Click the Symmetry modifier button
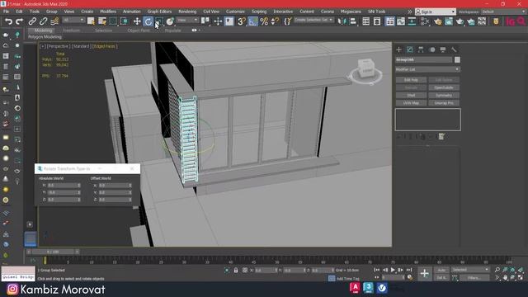This screenshot has width=528, height=297. 444,96
